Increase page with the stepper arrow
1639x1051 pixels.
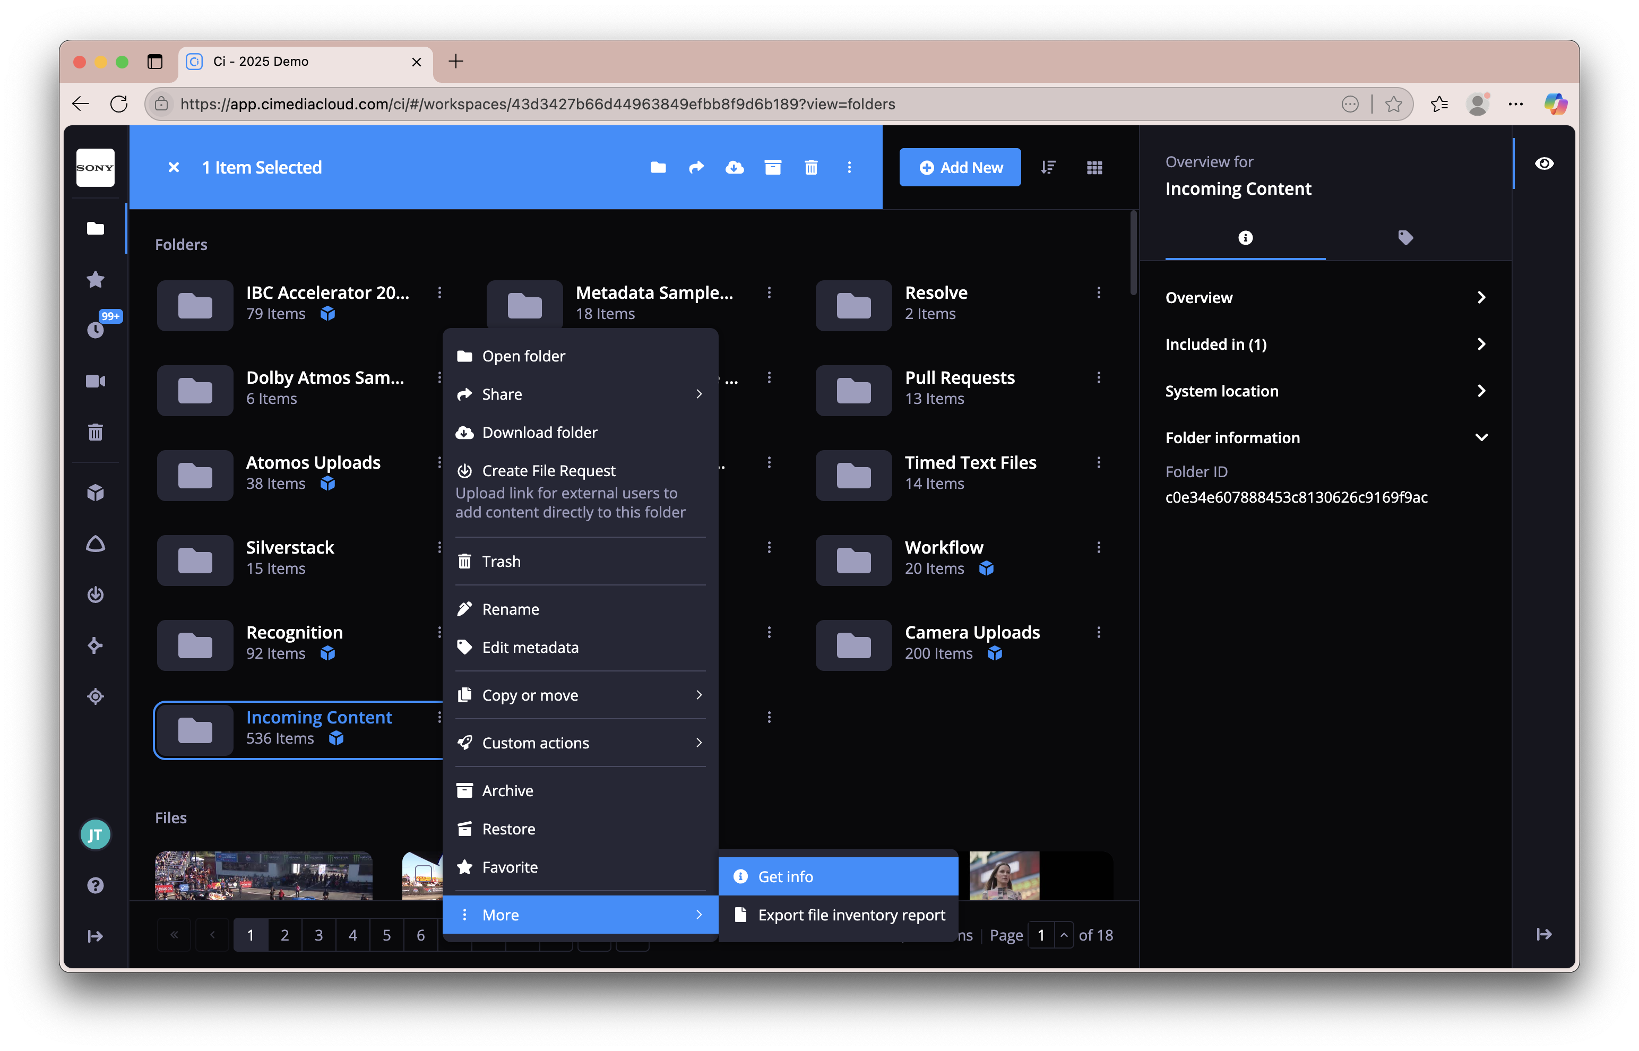point(1064,936)
